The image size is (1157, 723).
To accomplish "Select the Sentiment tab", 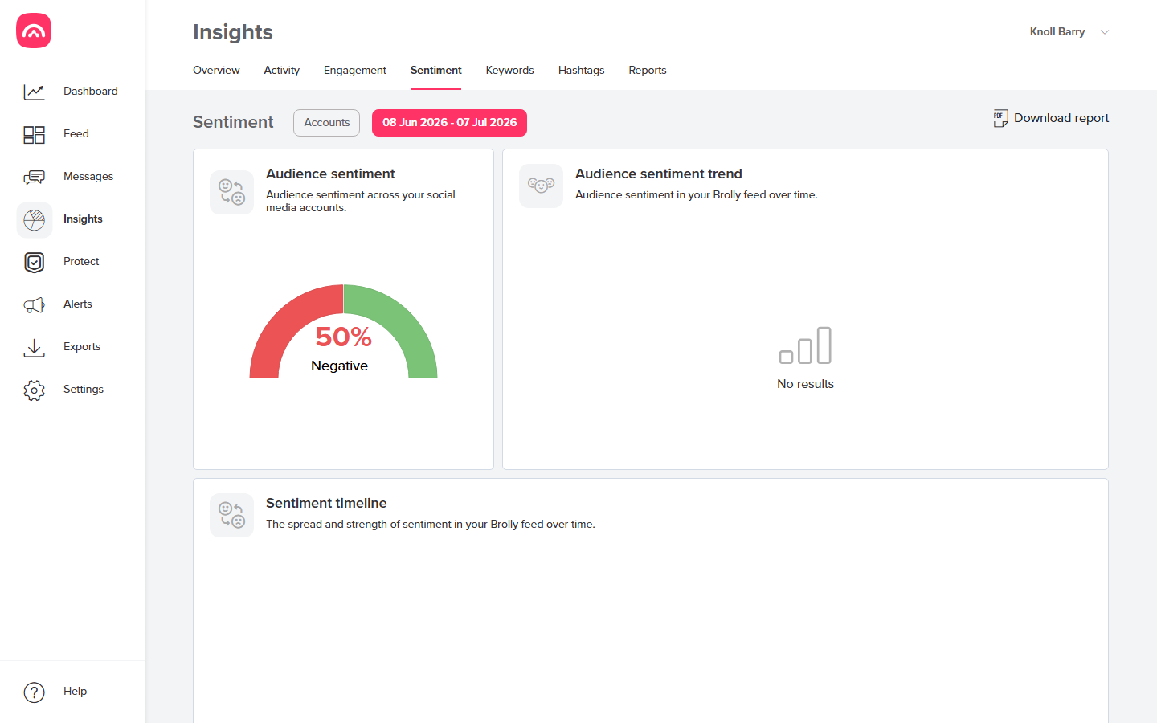I will click(x=435, y=71).
